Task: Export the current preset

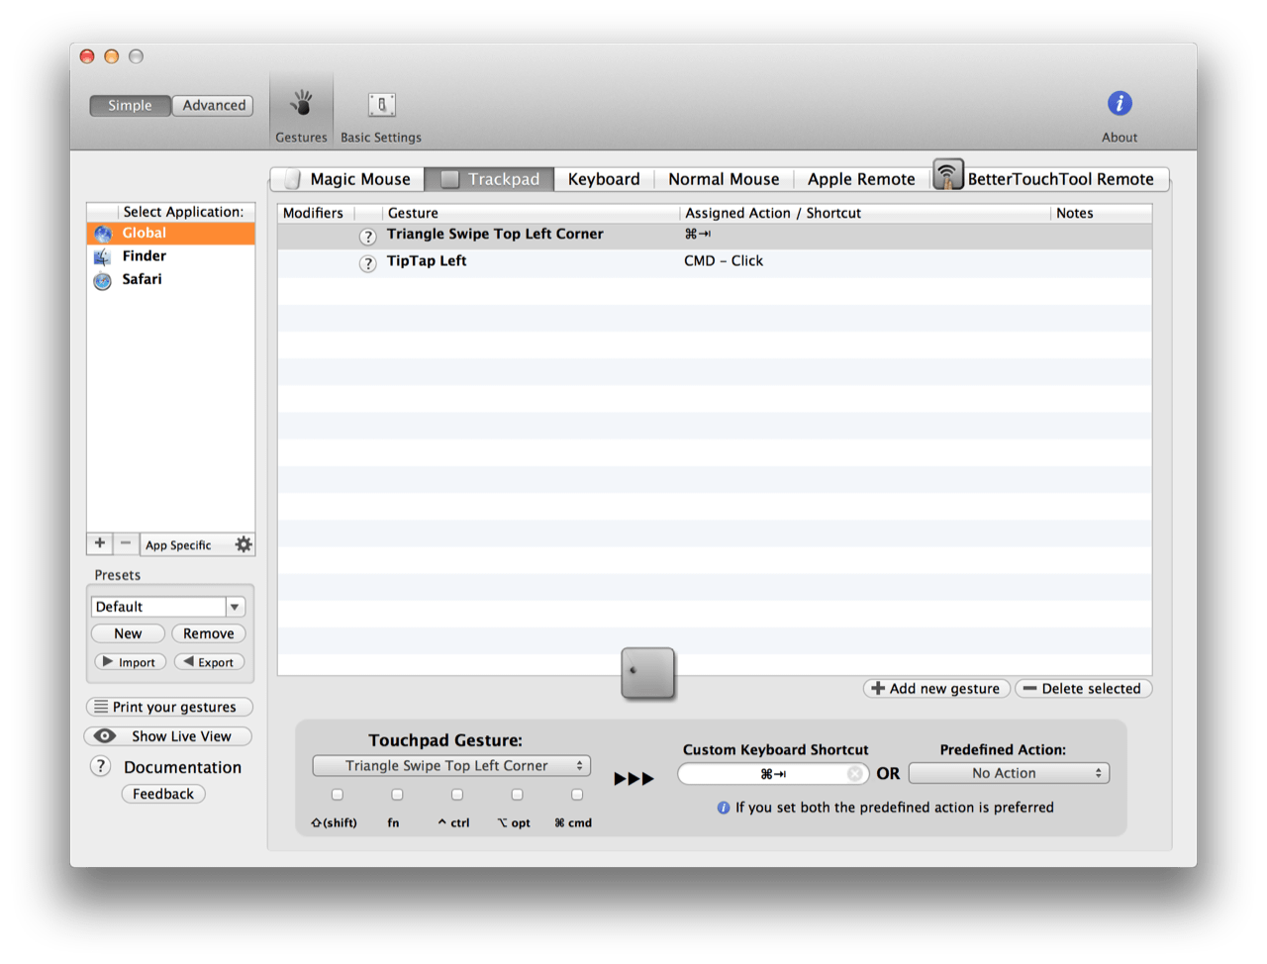Action: (x=209, y=662)
